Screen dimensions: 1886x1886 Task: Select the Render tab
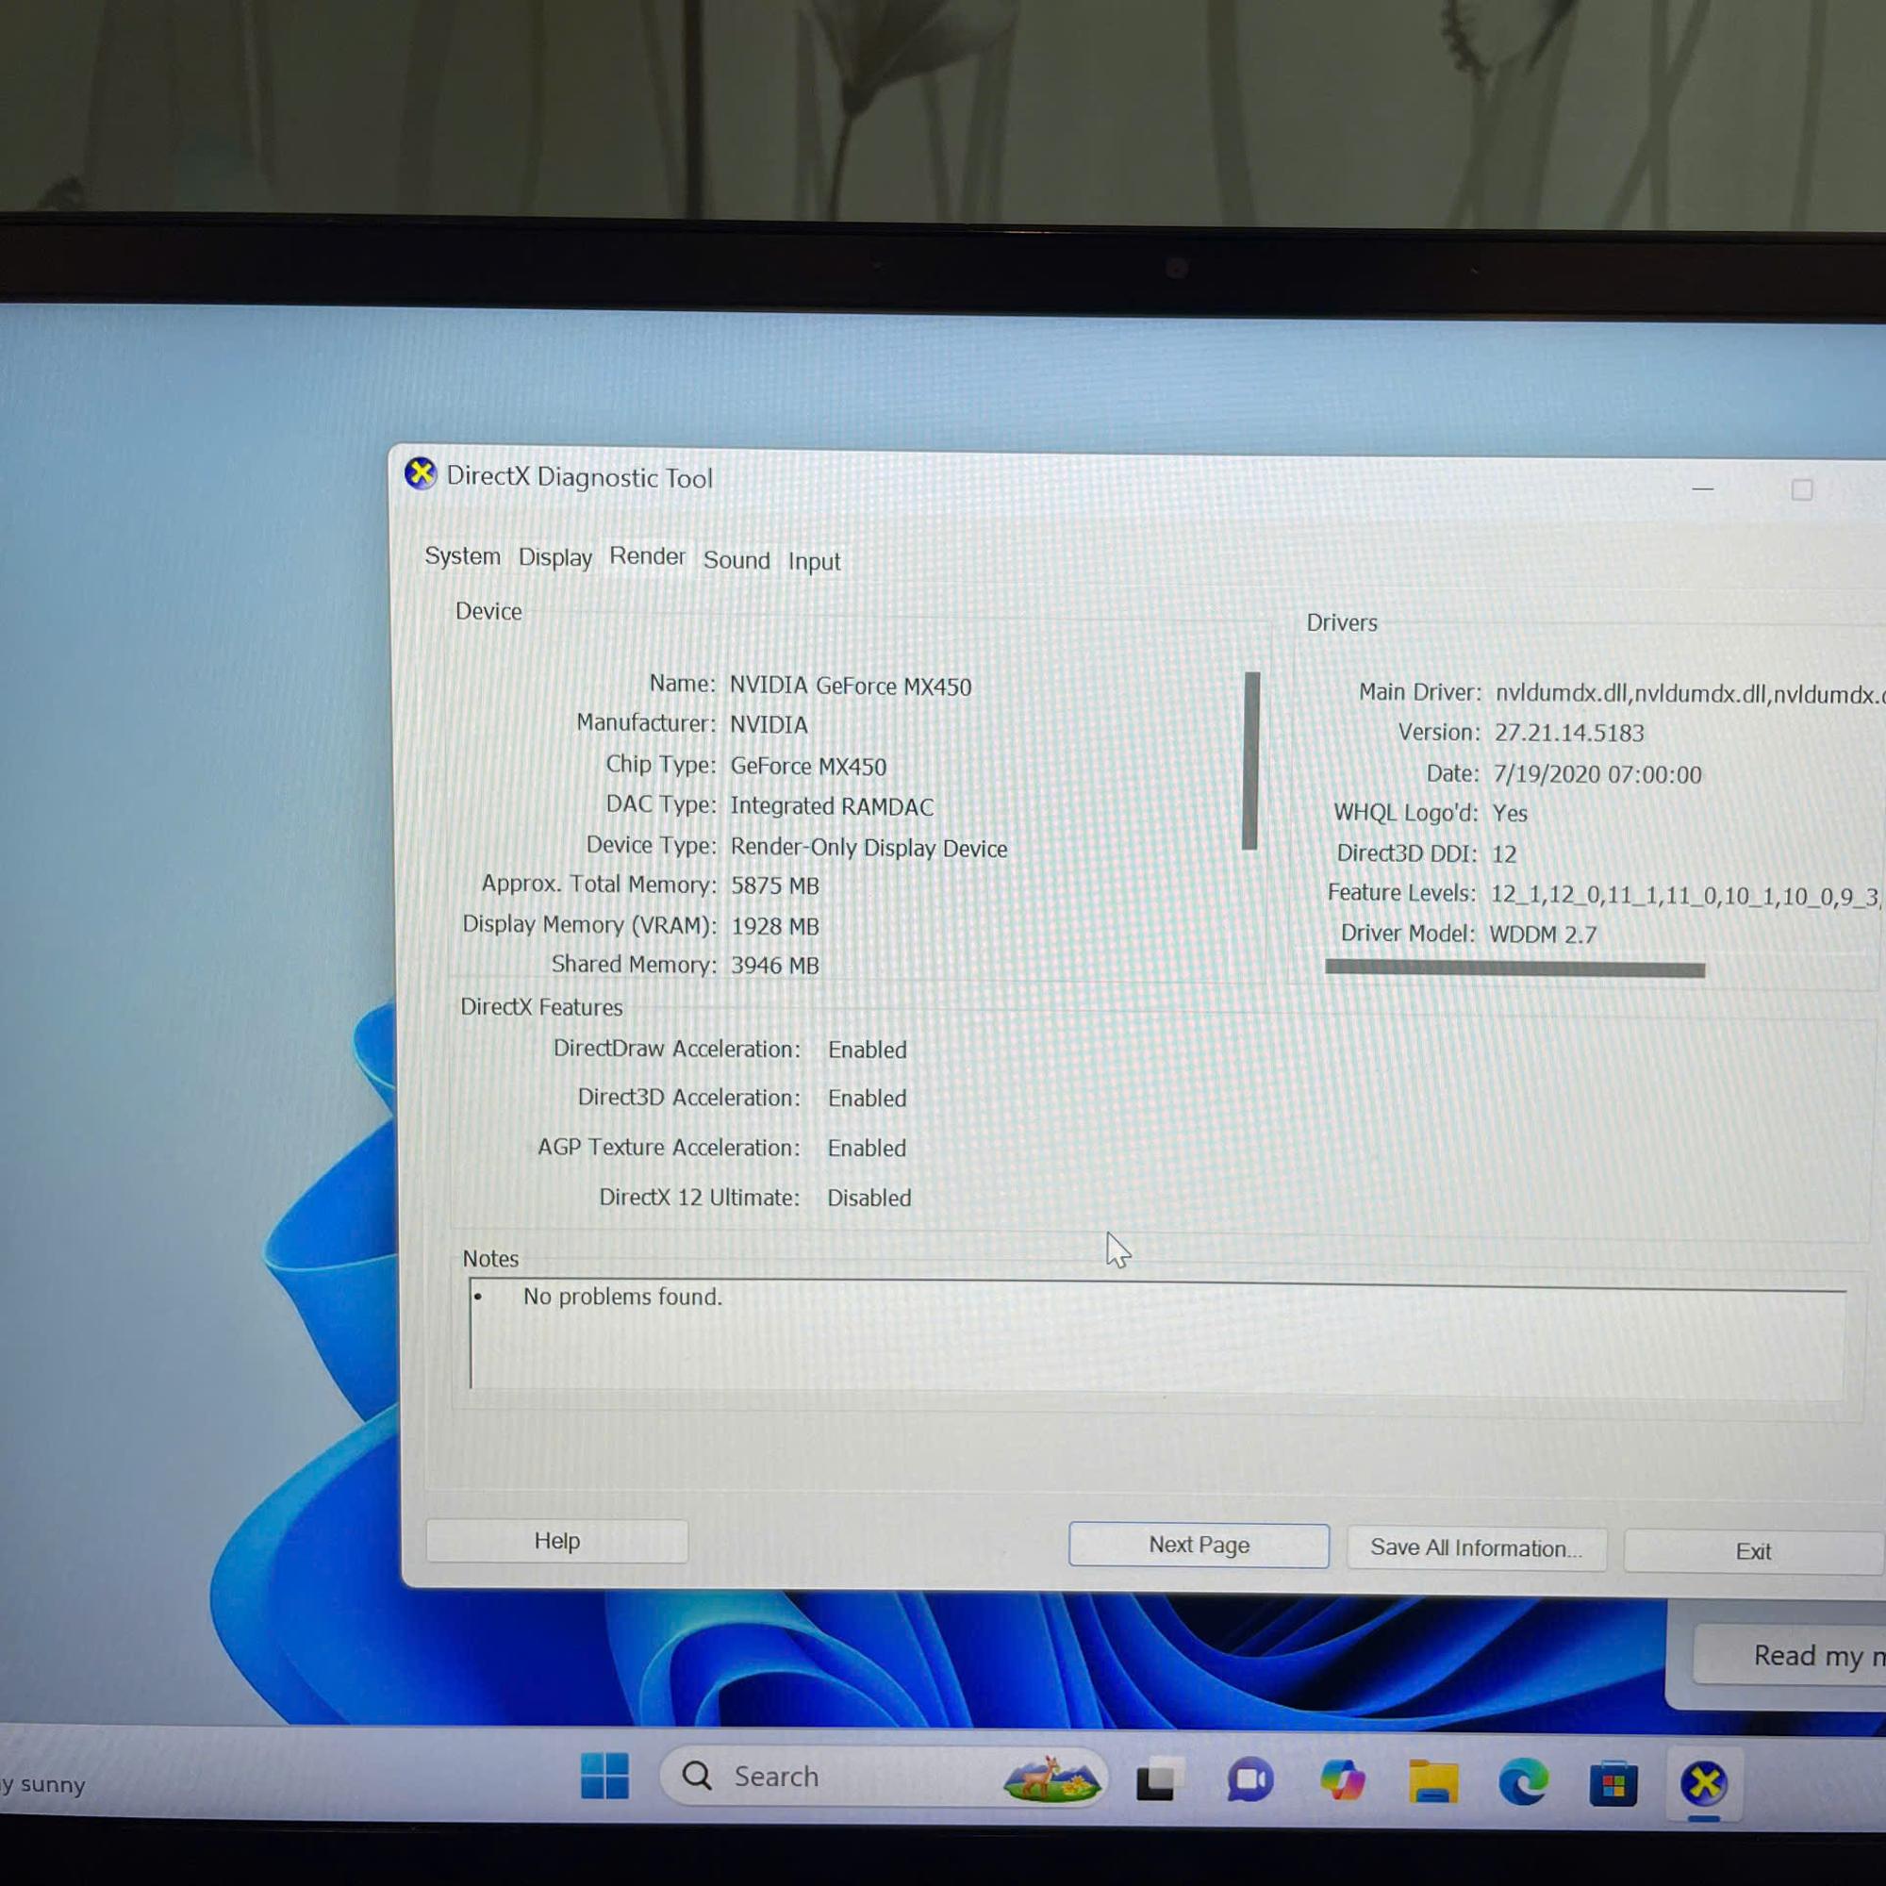tap(647, 555)
